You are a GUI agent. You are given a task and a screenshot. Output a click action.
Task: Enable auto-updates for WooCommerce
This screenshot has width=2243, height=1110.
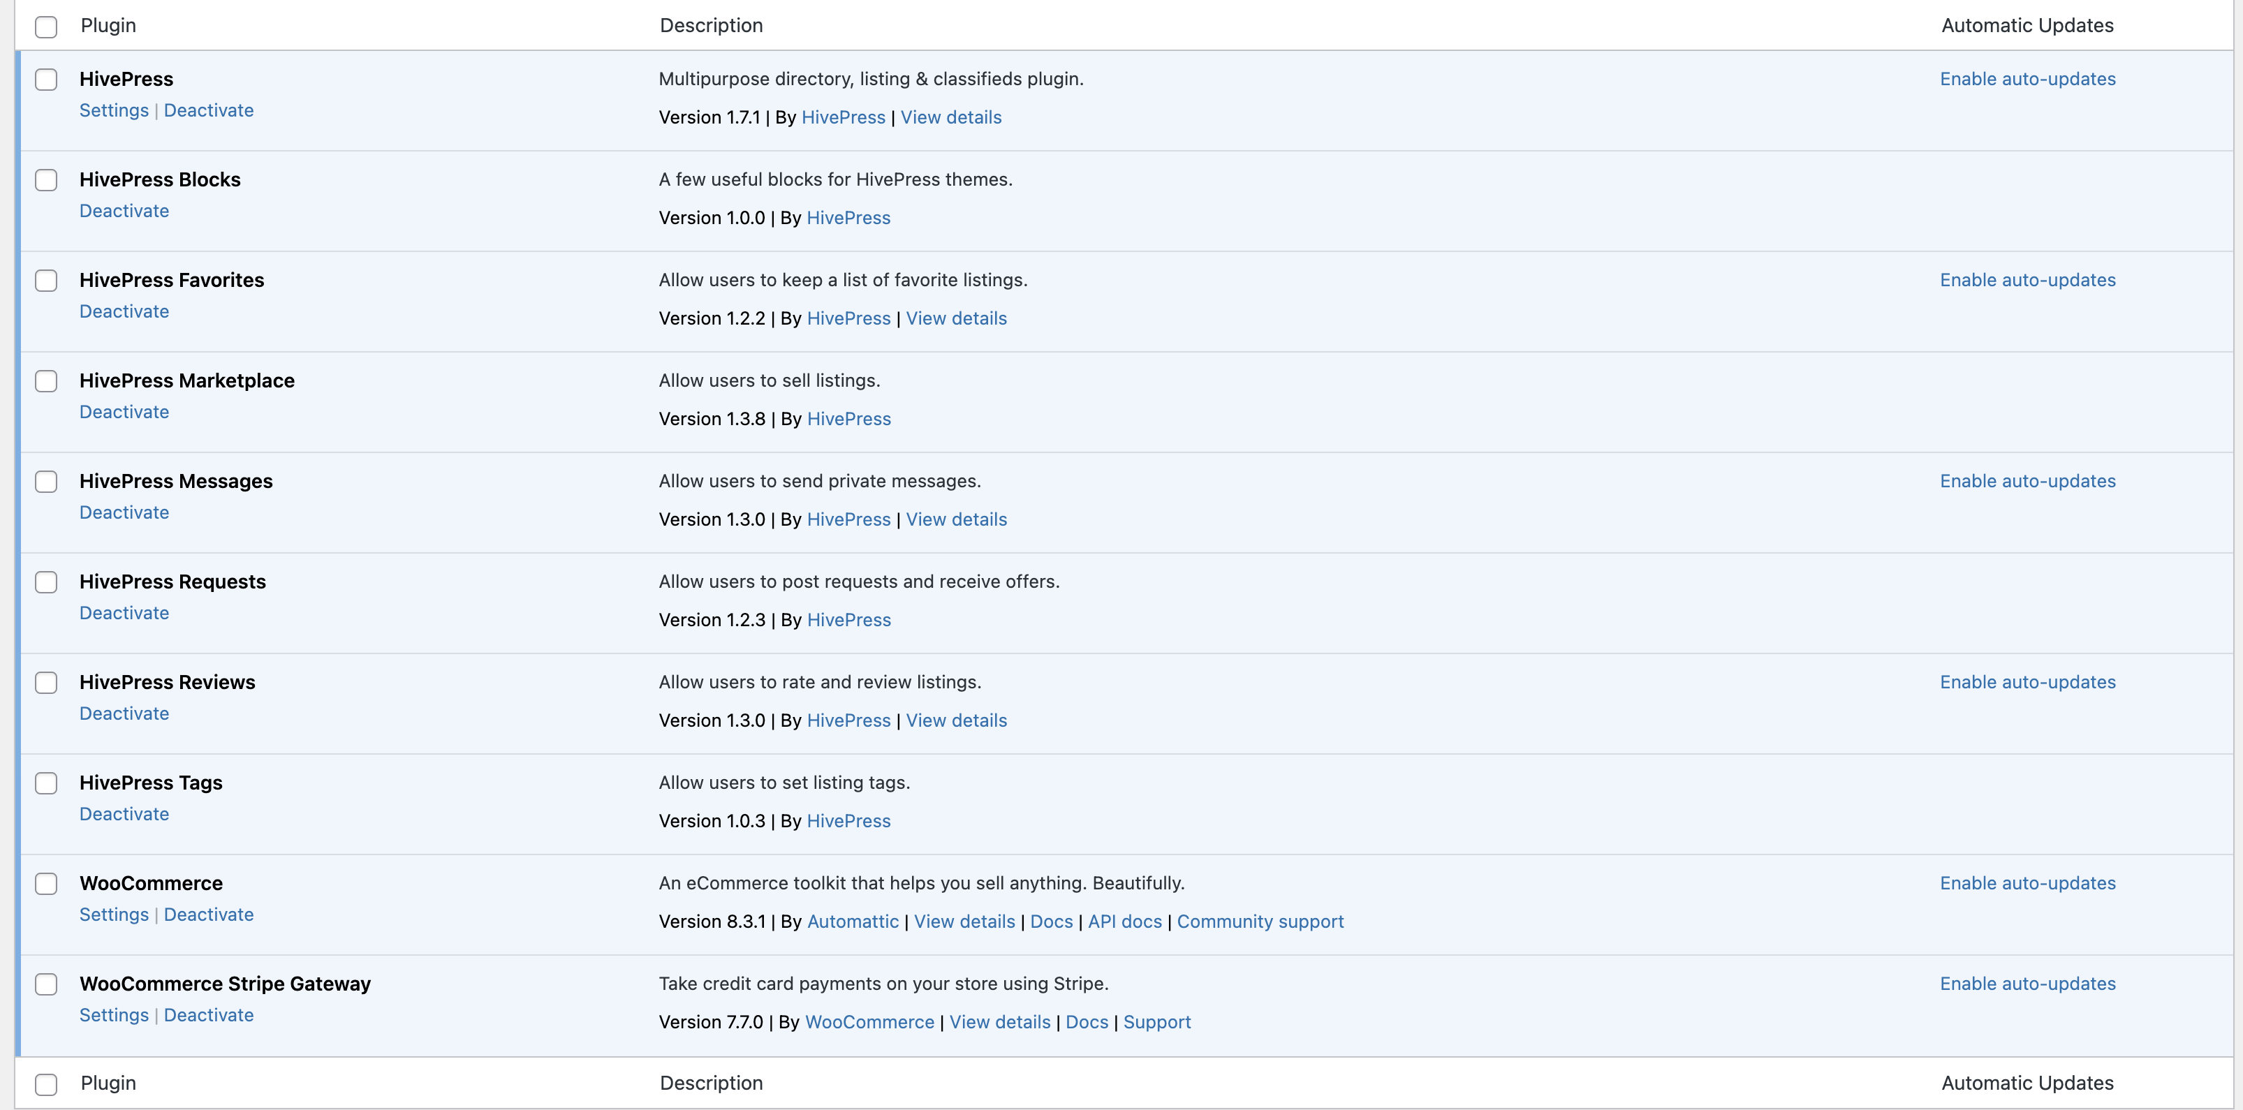pos(2028,884)
